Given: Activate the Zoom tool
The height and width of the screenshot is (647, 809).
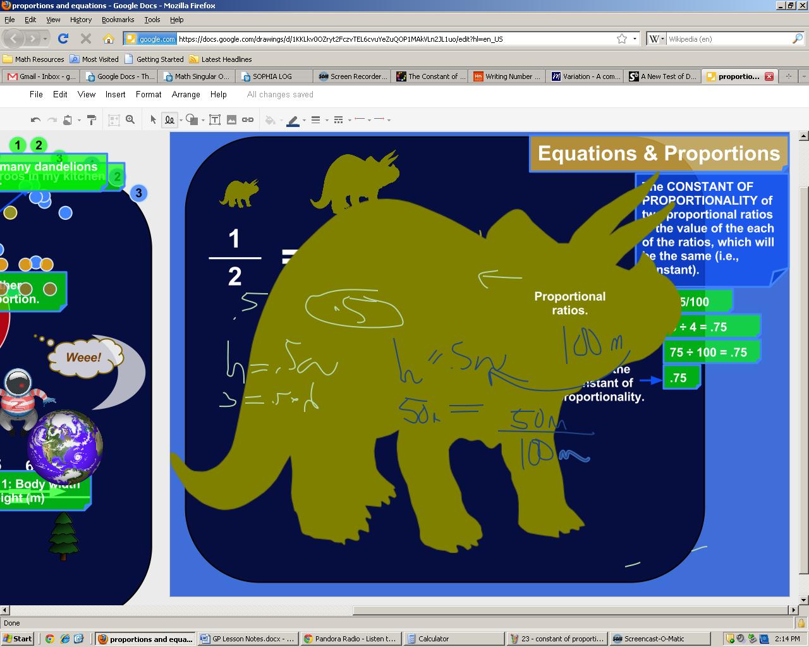Looking at the screenshot, I should click(130, 119).
